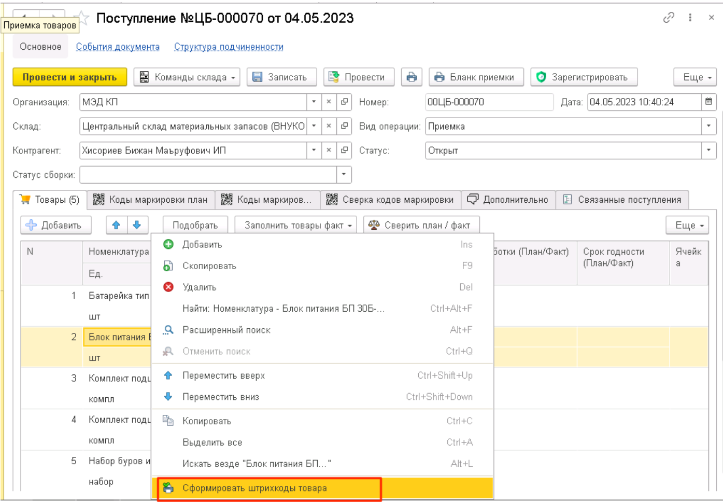Viewport: 723px width, 502px height.
Task: Choose Расширенный поиск in context menu
Action: point(322,330)
